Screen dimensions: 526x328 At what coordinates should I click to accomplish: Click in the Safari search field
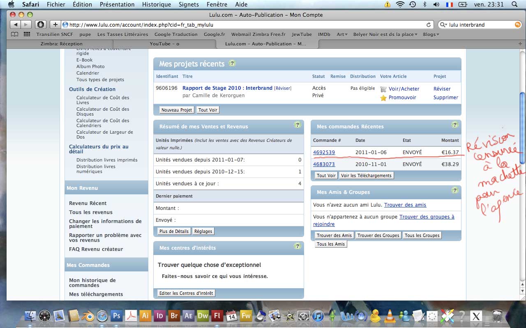point(479,25)
